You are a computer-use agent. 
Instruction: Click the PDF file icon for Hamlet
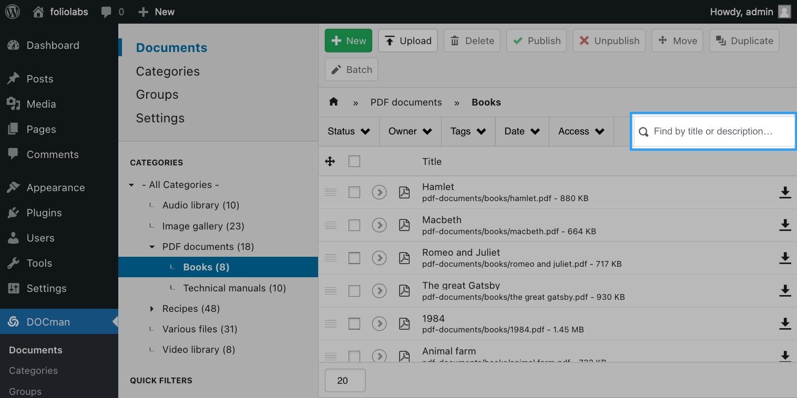[x=404, y=192]
